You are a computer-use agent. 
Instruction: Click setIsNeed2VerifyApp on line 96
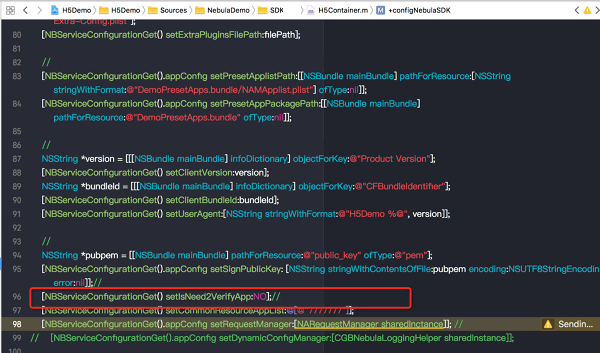point(208,297)
